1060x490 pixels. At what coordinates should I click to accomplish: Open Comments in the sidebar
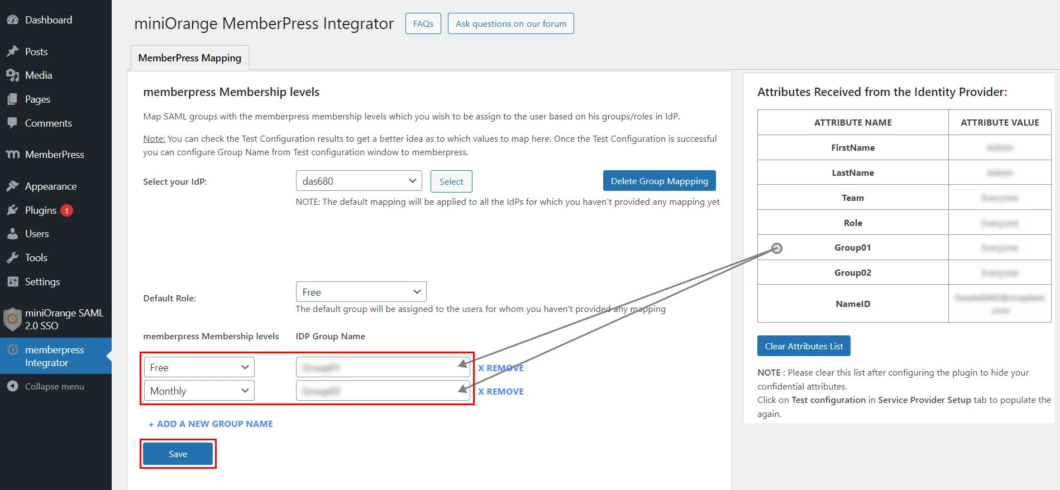pyautogui.click(x=49, y=123)
